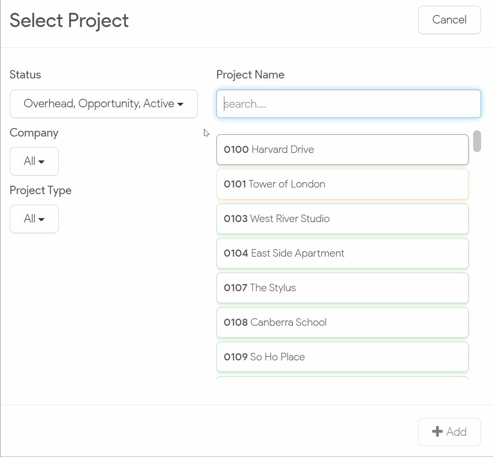Click the partially visible project below So Ho Place

[342, 378]
